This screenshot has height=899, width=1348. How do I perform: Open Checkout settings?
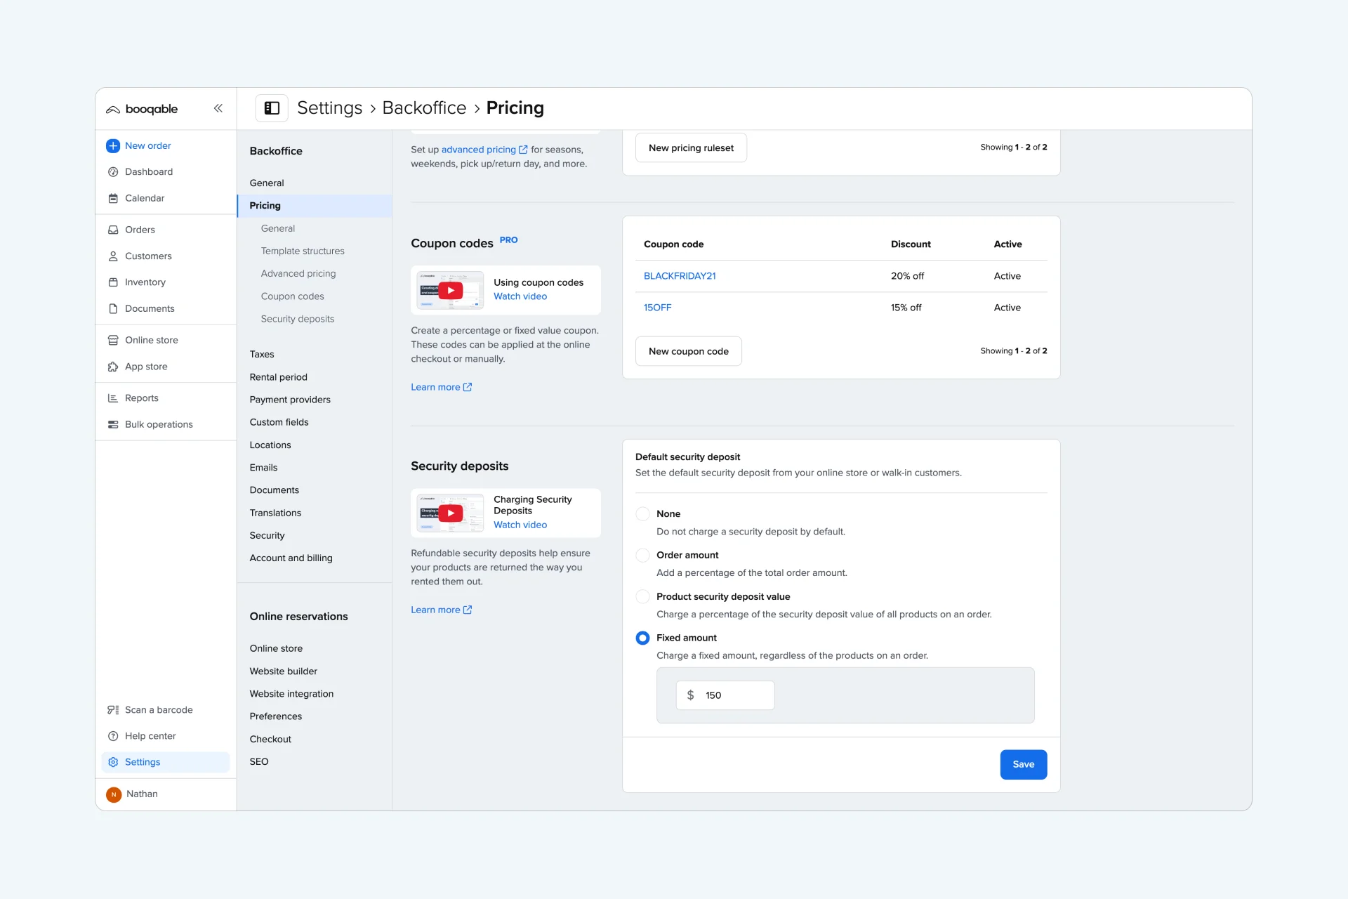click(x=270, y=740)
